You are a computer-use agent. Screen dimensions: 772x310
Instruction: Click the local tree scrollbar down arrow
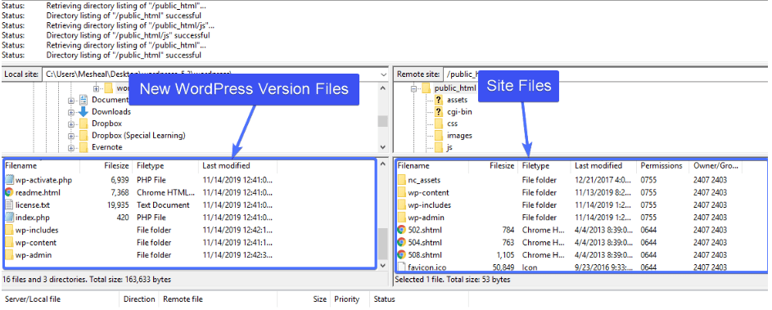(383, 147)
